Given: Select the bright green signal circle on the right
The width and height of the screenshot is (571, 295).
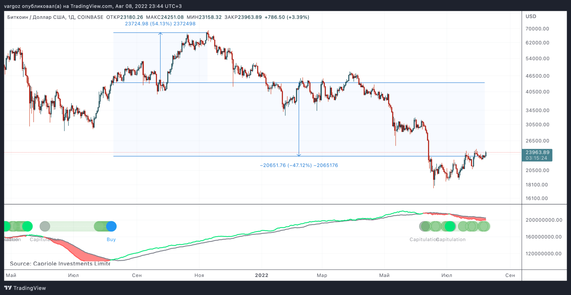Looking at the screenshot, I should coord(450,226).
